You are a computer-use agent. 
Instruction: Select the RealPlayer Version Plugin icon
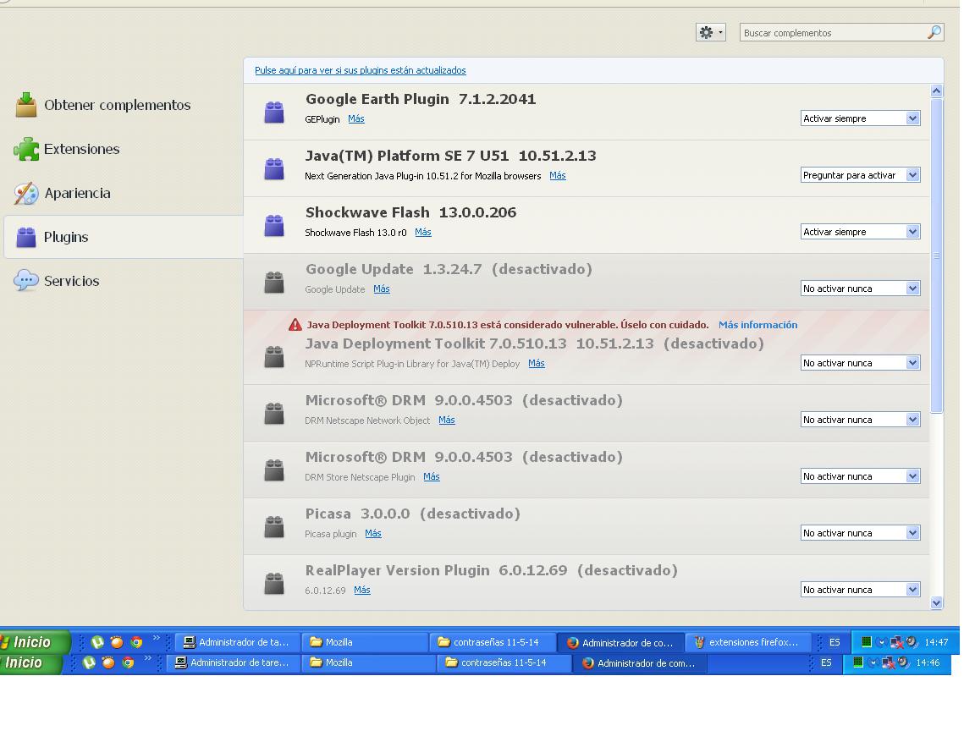point(274,583)
